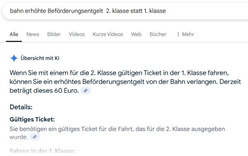Screen dimensions: 248x156
Task: Switch to the 'Alle' results tab
Action: pyautogui.click(x=14, y=34)
